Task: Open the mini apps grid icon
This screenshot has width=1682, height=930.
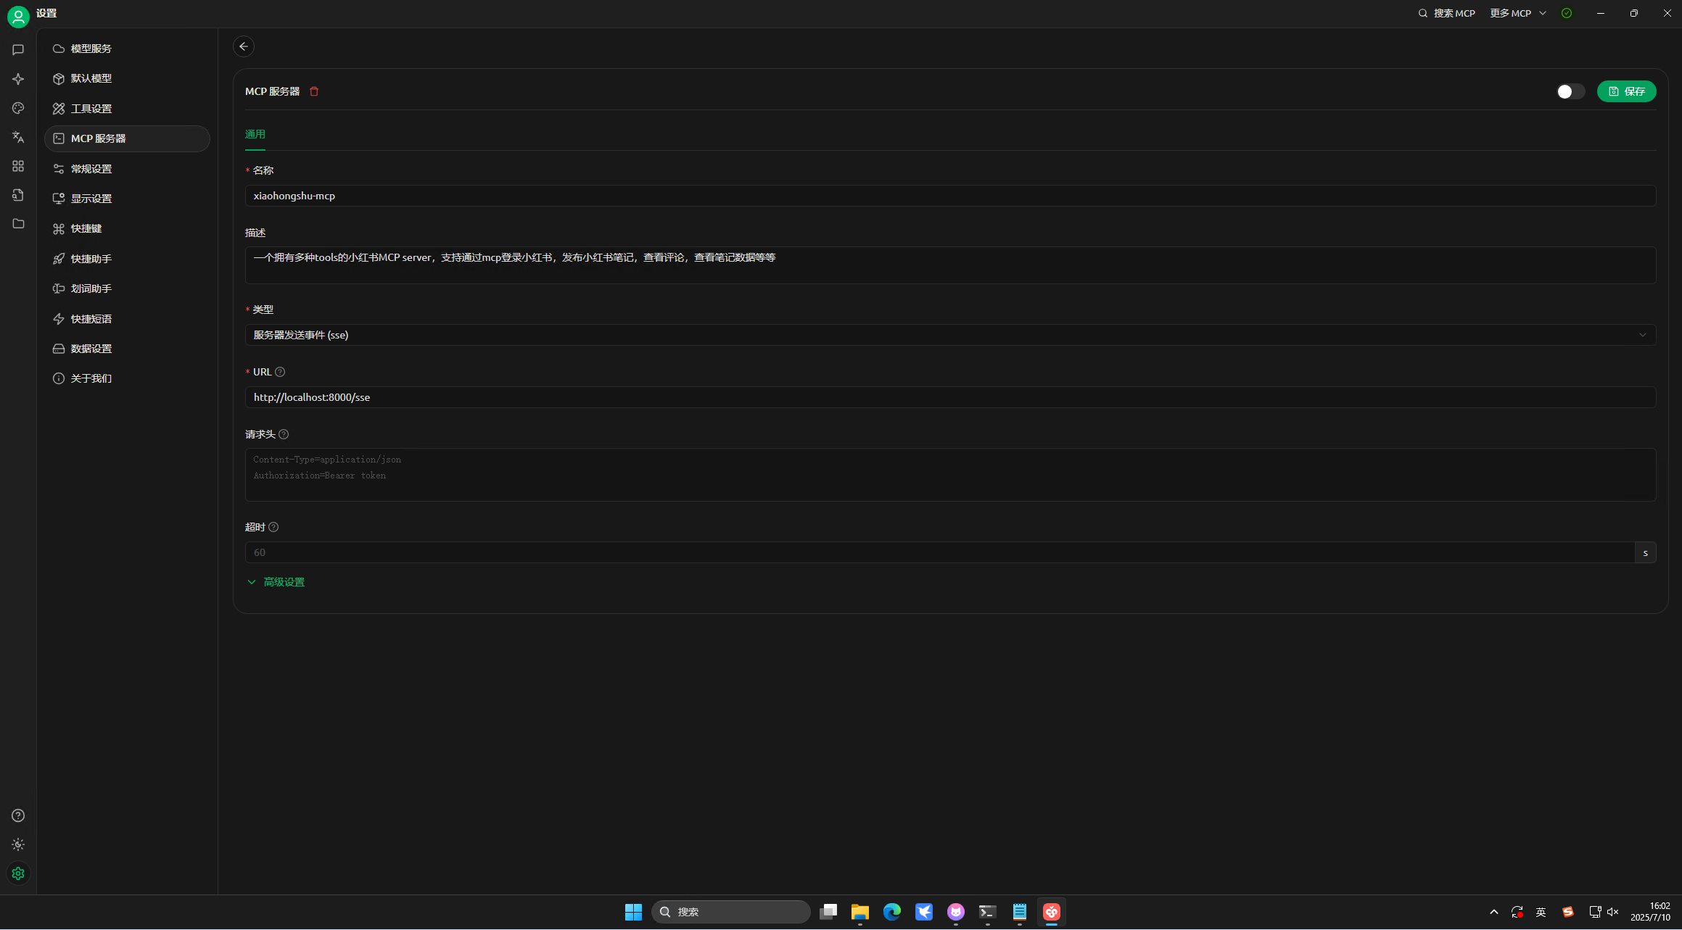Action: pos(18,166)
